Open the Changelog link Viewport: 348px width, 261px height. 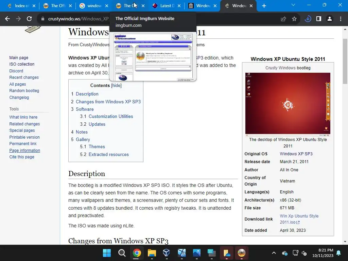(x=19, y=97)
